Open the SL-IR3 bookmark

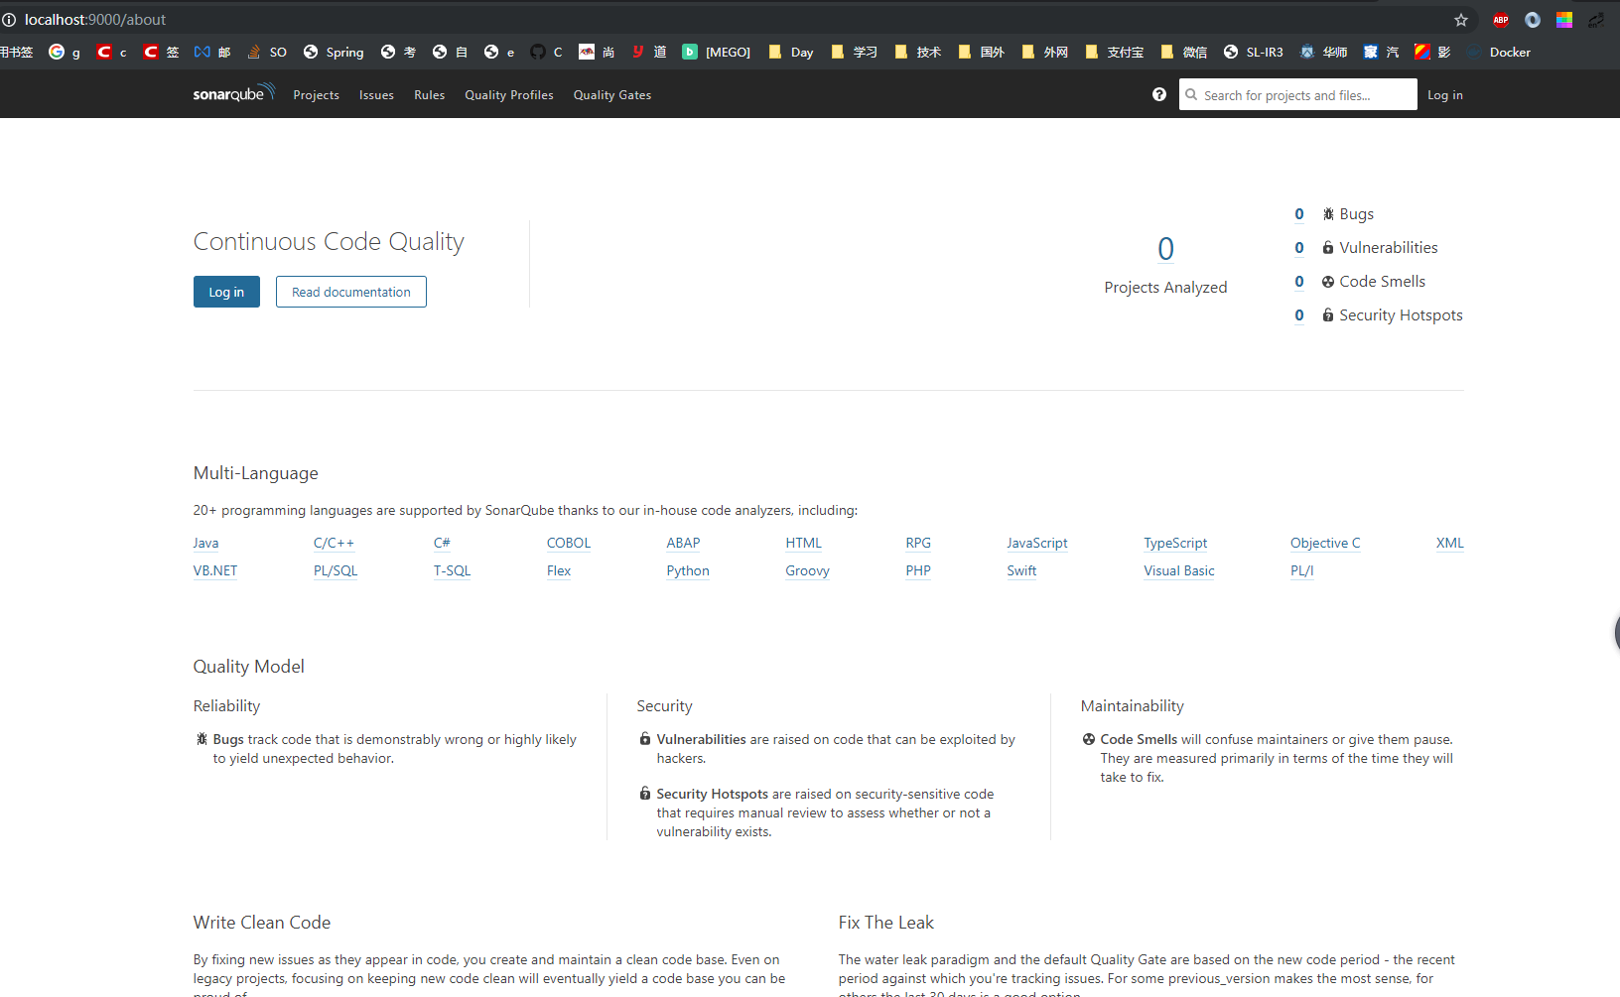[1253, 52]
